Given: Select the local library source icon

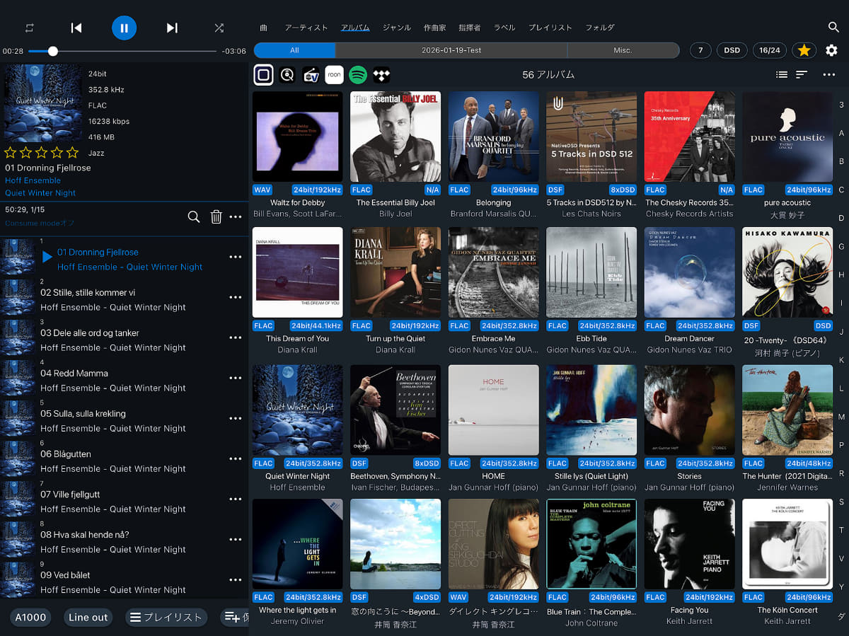Looking at the screenshot, I should [263, 74].
